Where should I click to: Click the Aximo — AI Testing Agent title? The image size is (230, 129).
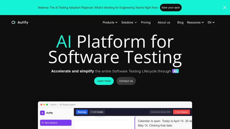pyautogui.click(x=63, y=105)
